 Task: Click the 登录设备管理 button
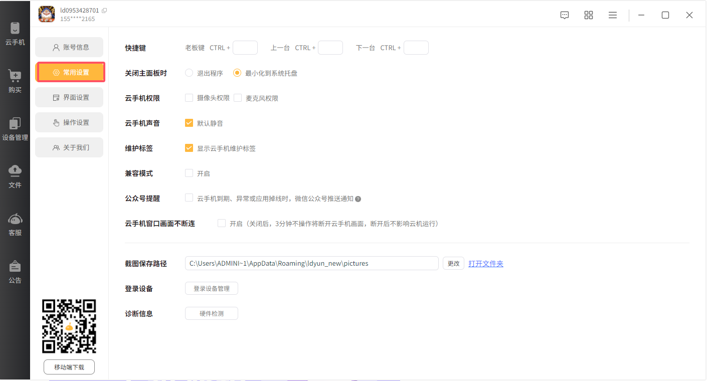click(212, 289)
